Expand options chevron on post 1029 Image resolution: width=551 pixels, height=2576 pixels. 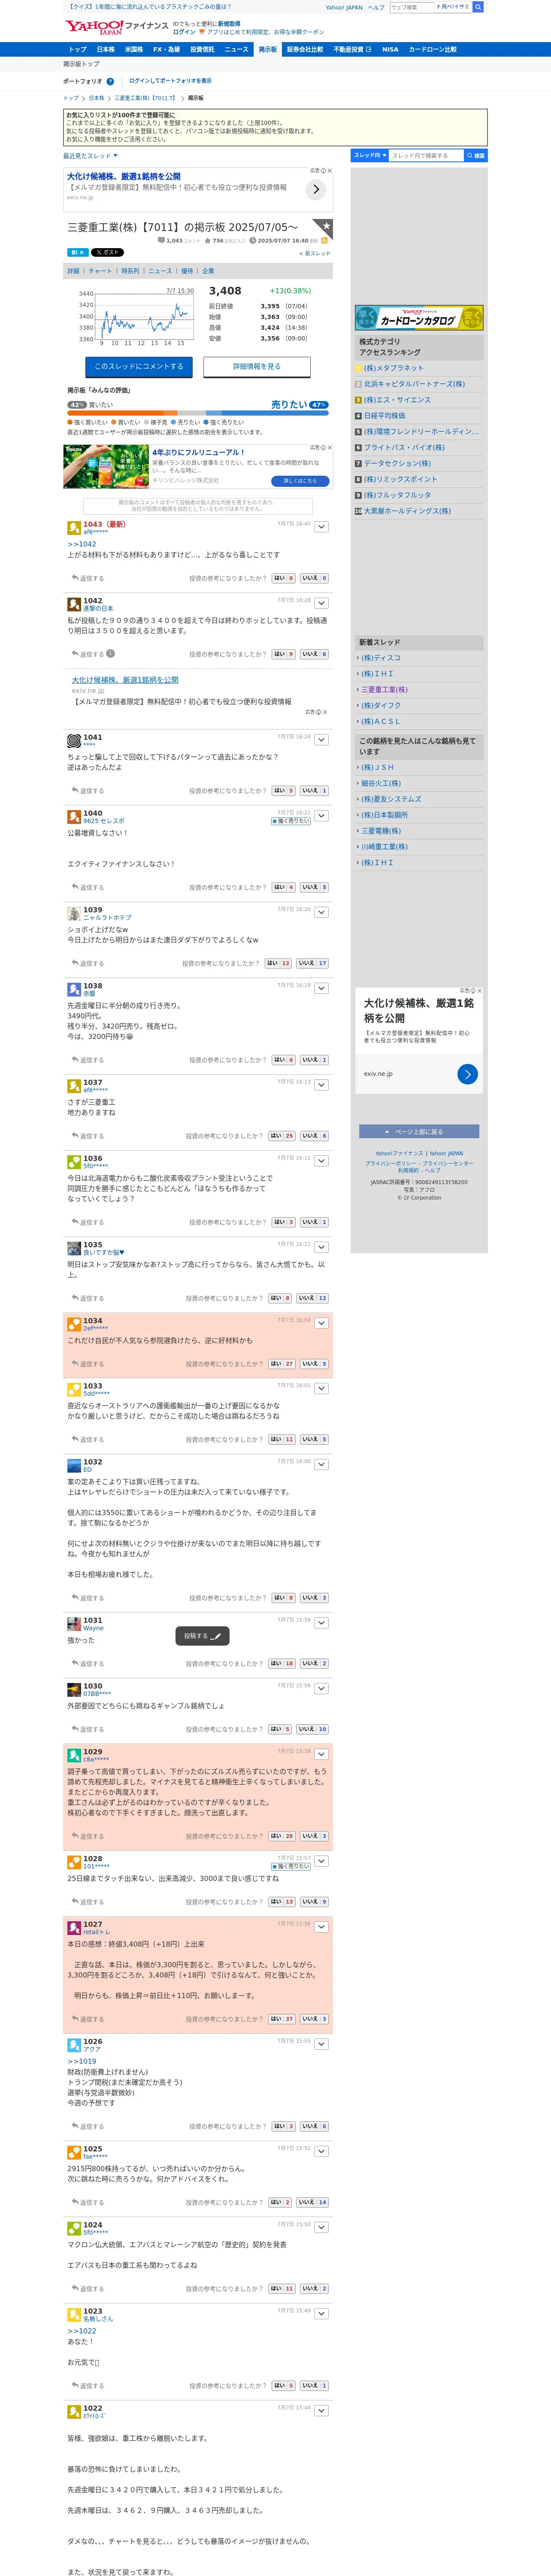pos(321,1754)
